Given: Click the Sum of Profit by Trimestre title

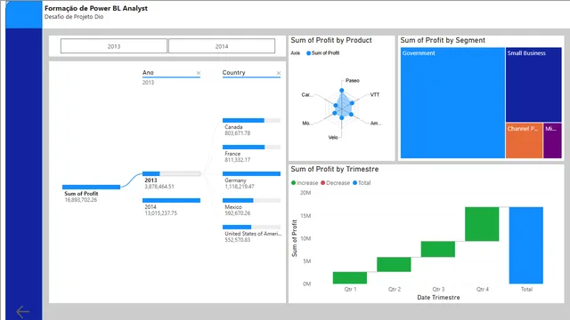Looking at the screenshot, I should 335,169.
